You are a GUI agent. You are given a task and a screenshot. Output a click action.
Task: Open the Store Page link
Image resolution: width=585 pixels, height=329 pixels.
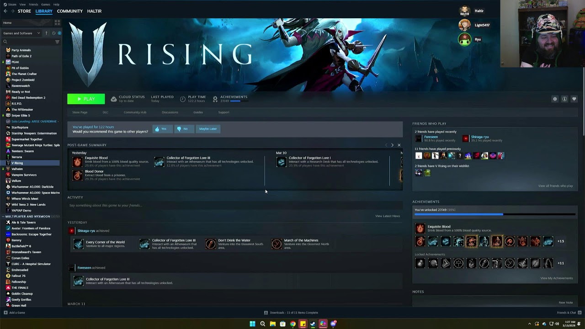80,112
